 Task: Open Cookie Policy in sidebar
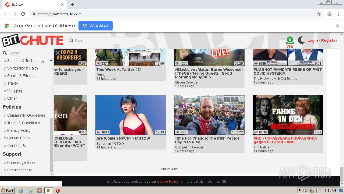[19, 138]
